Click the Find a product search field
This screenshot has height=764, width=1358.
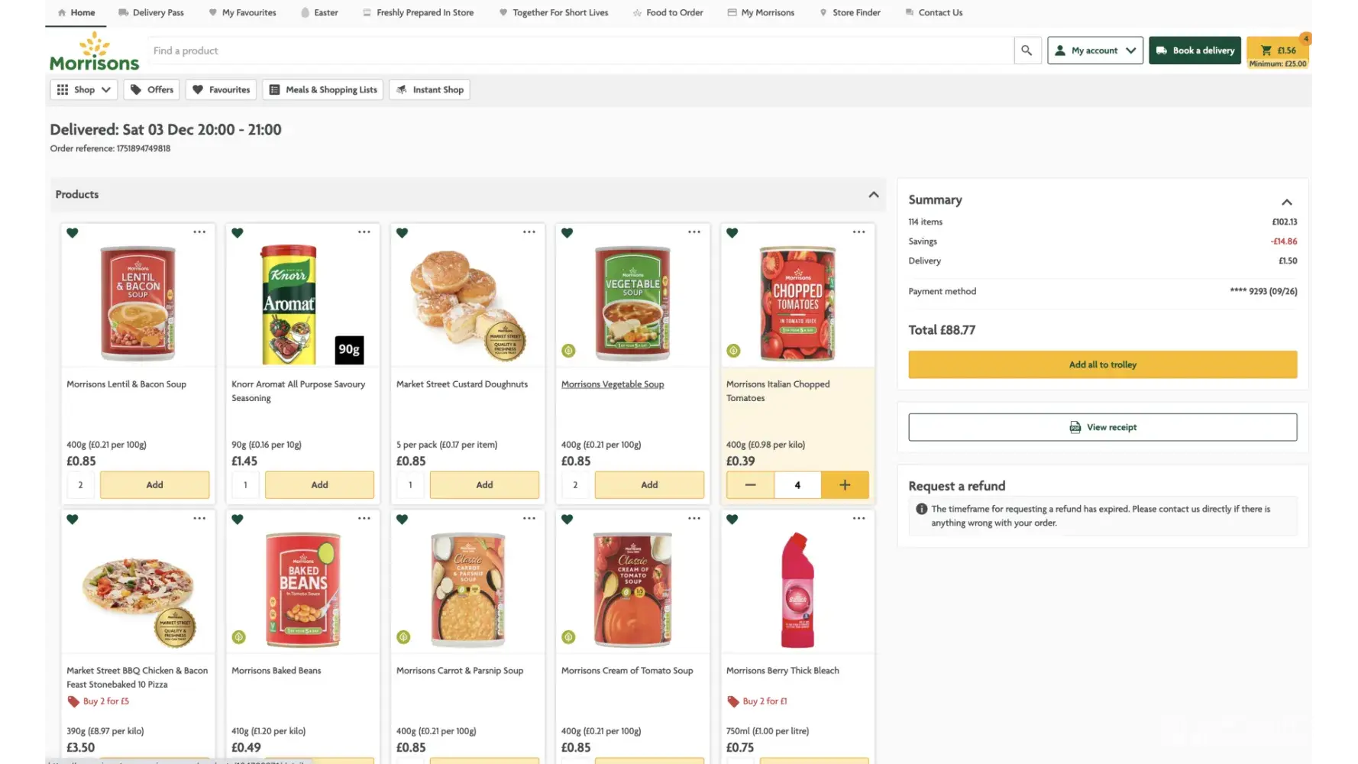pos(580,50)
